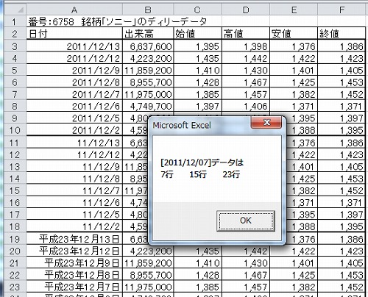Click the 日付 header cell

pos(74,34)
